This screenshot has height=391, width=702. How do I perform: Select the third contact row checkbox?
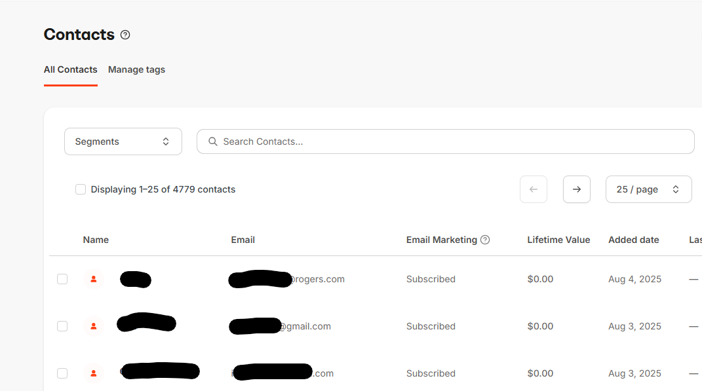click(62, 373)
